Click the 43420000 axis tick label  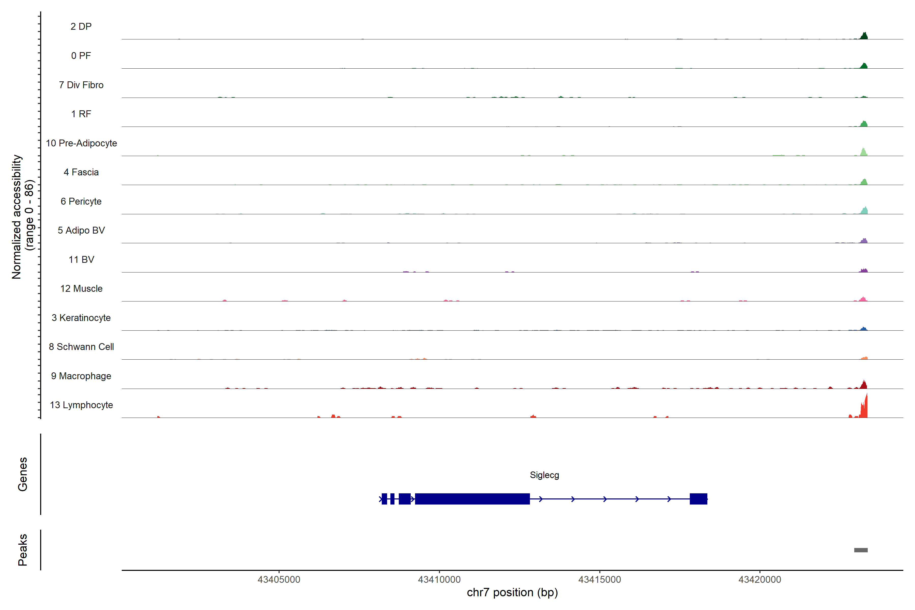point(759,579)
